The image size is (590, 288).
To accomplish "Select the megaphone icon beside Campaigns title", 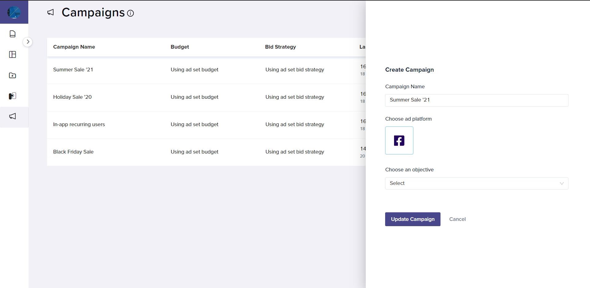I will pyautogui.click(x=51, y=13).
